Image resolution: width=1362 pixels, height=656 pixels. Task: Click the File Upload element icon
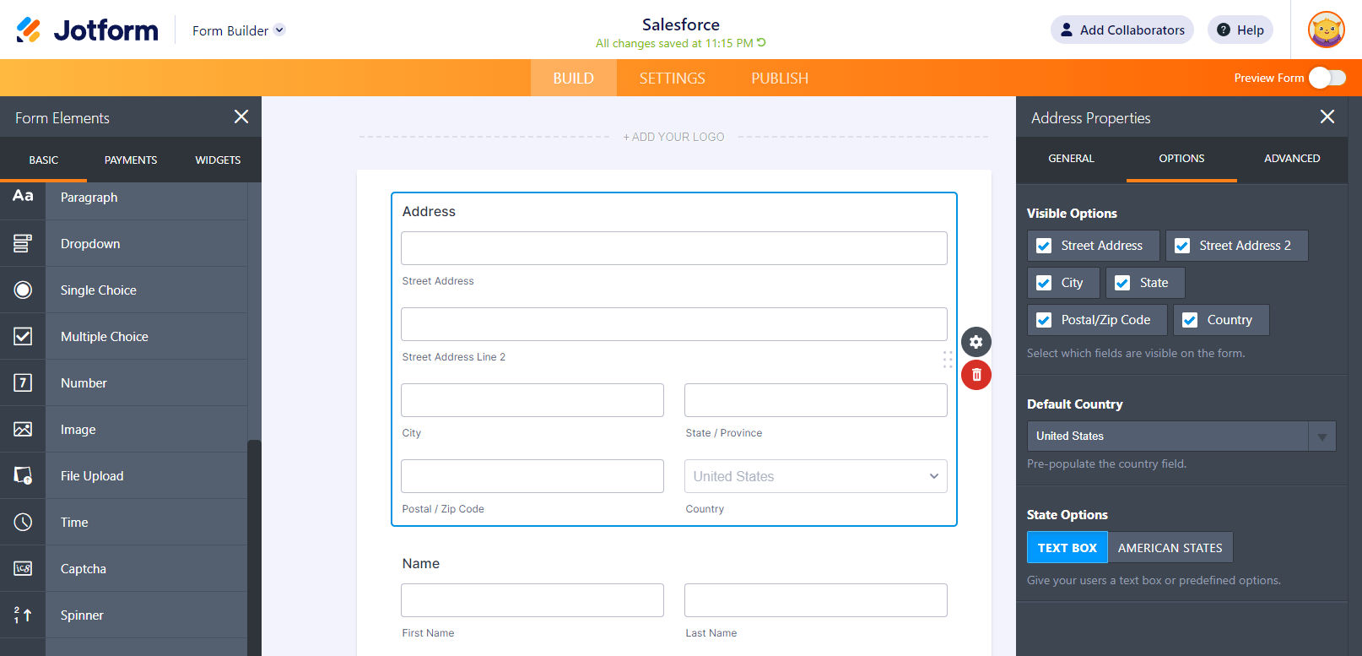23,476
